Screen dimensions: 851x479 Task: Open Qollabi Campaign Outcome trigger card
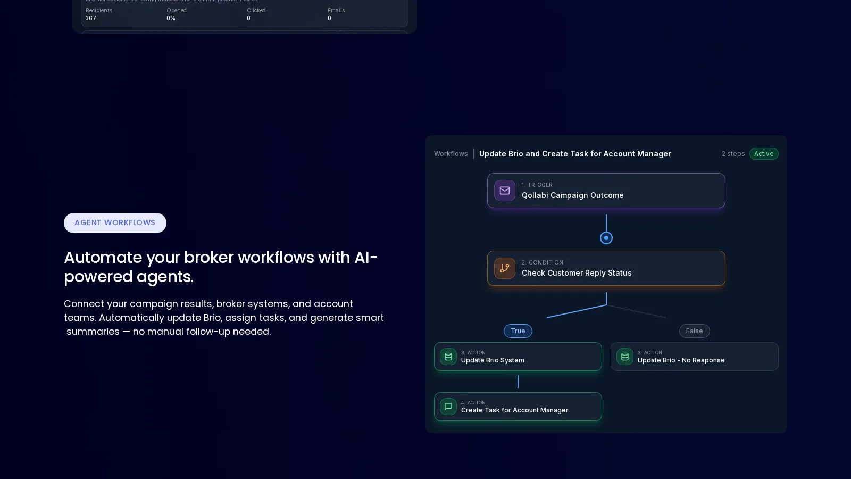(x=606, y=191)
